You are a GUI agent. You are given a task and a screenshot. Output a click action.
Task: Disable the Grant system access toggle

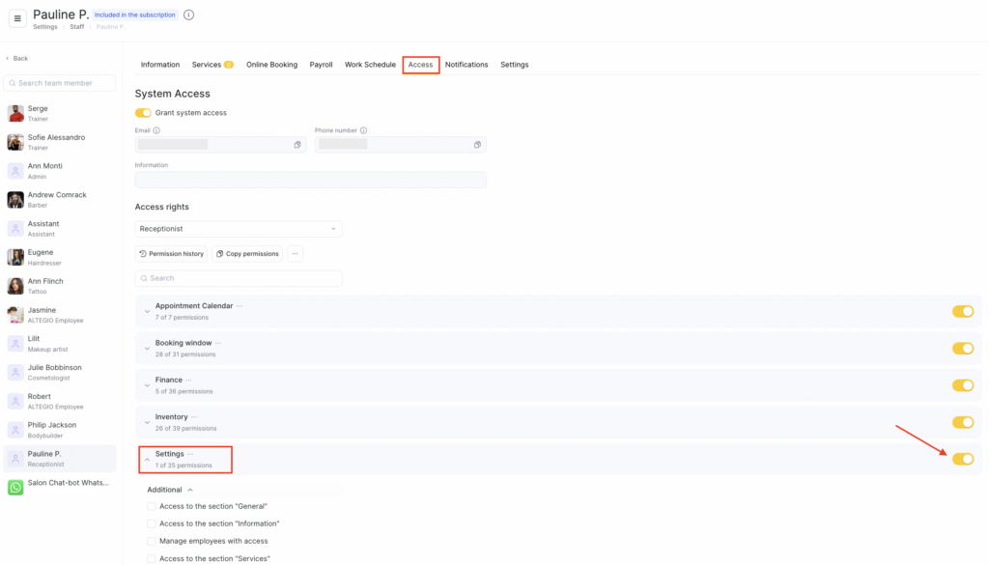coord(143,113)
